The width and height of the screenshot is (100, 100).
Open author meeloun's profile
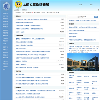tap(62, 39)
